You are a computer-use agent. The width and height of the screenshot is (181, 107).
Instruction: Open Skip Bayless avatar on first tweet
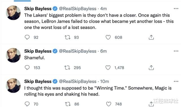13,13
